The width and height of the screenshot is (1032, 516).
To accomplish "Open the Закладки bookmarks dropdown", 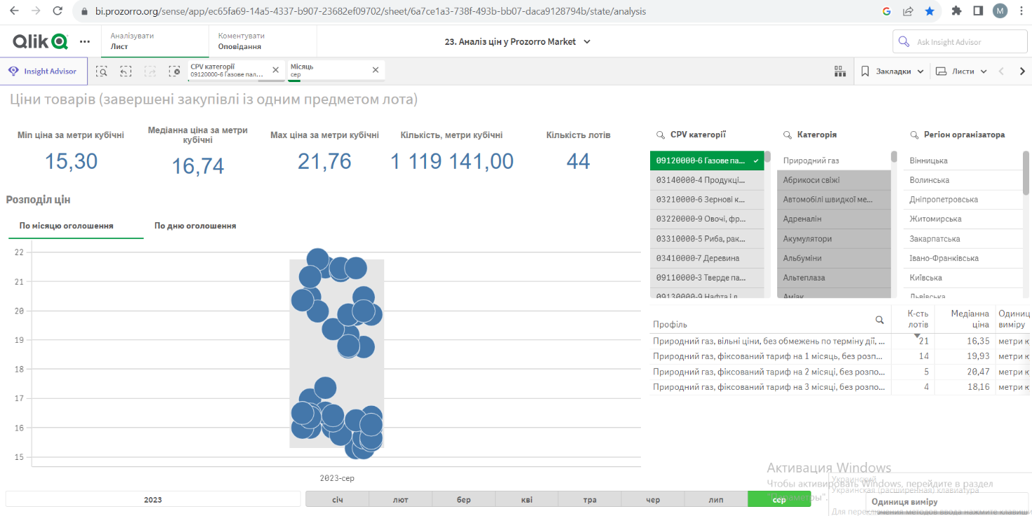I will (x=892, y=71).
